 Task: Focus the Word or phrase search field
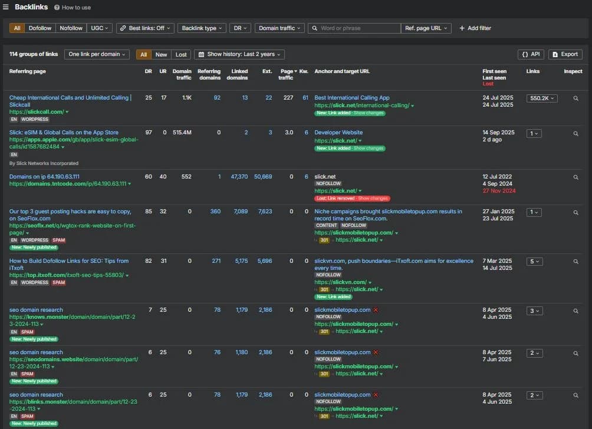pos(354,28)
